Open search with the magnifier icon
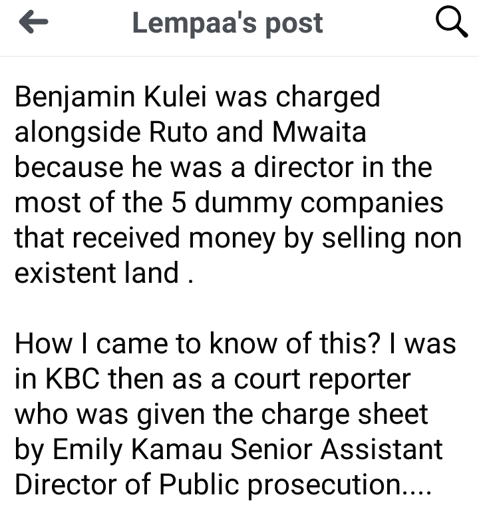Viewport: 479px width, 519px height. click(452, 22)
